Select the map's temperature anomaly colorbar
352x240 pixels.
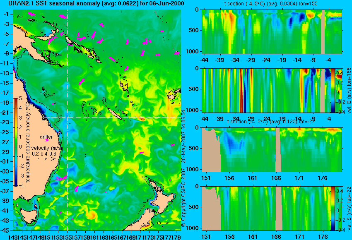coord(16,142)
